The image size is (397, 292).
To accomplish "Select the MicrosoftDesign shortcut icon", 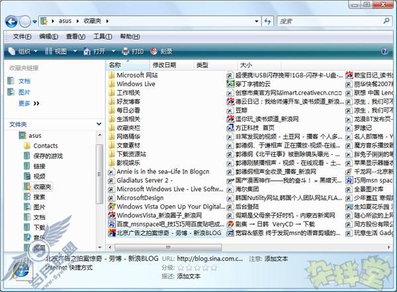I will pos(111,198).
